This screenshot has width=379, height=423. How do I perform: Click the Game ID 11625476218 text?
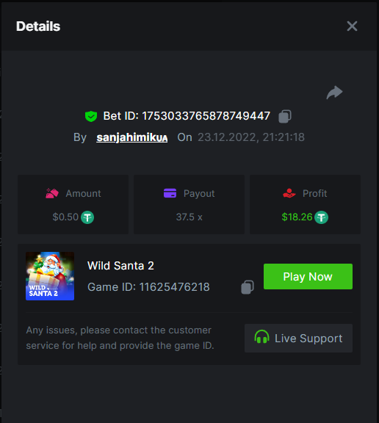coord(148,287)
